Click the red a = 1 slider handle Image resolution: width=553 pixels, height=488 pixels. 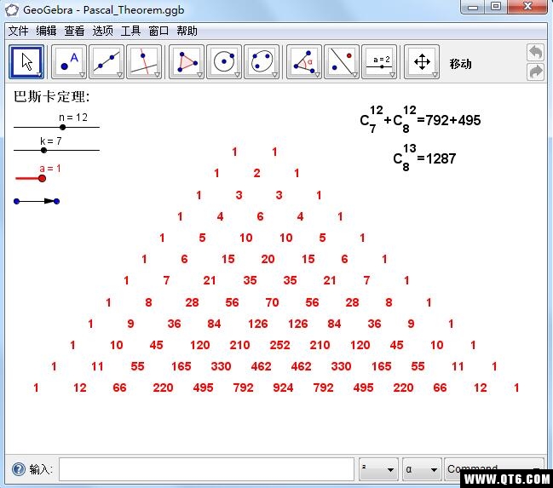(x=42, y=178)
